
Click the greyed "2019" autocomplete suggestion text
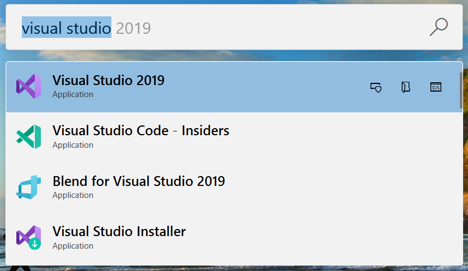133,28
